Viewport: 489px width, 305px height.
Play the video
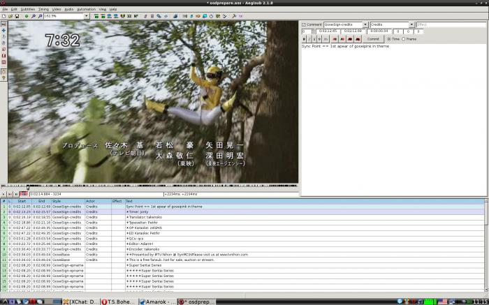tap(3, 194)
